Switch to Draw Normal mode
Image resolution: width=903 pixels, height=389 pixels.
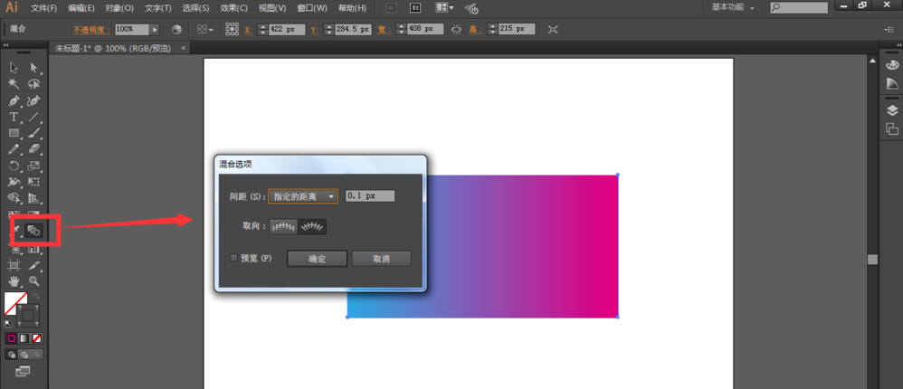(x=12, y=355)
